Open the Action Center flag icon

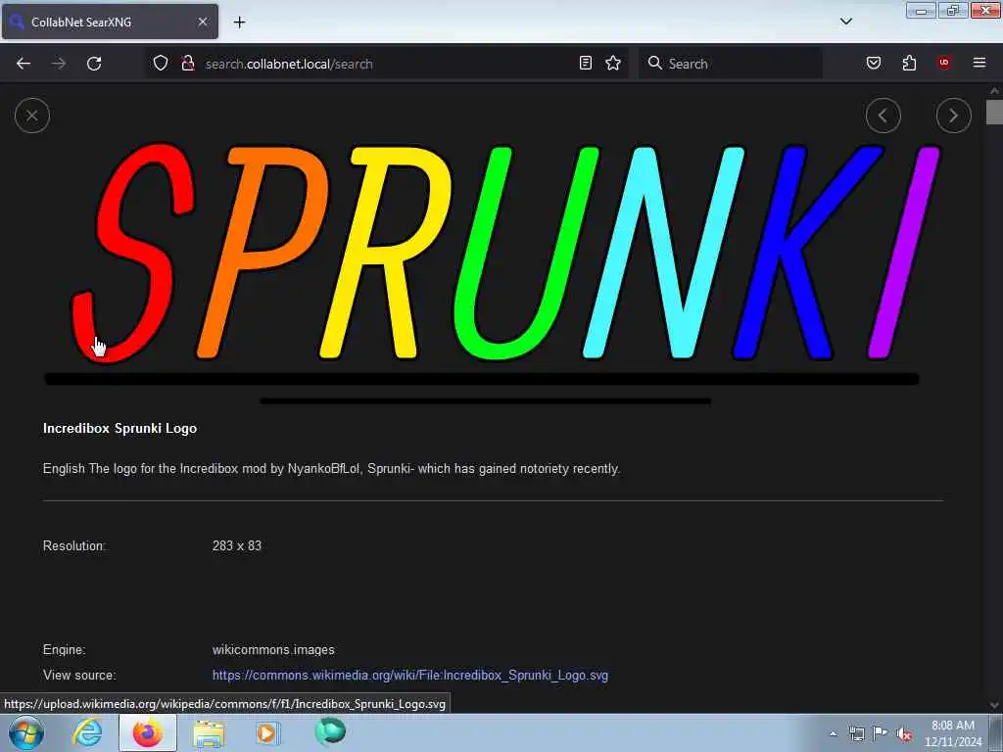881,733
